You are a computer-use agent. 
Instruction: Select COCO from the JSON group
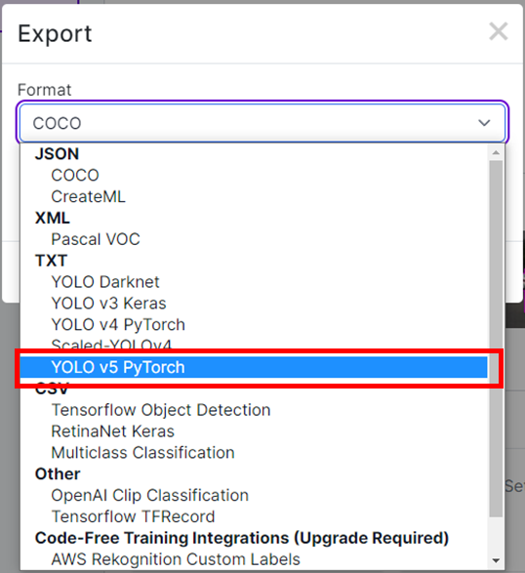point(75,176)
